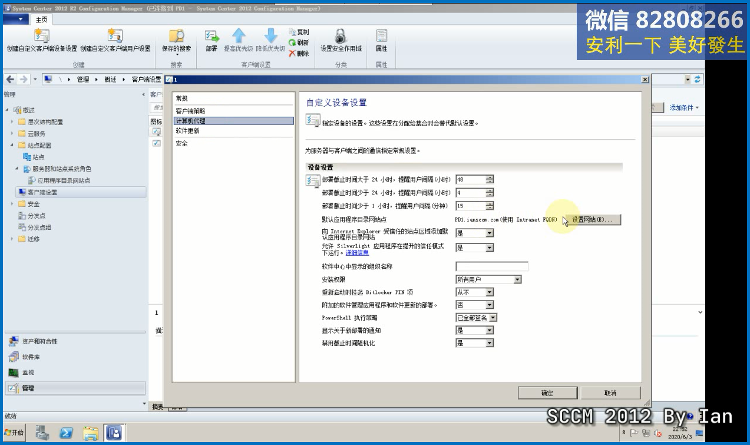
Task: Click the reminder interval field showing 48
Action: [x=471, y=180]
